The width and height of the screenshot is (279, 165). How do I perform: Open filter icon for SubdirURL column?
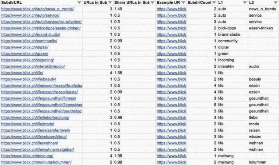(79, 2)
